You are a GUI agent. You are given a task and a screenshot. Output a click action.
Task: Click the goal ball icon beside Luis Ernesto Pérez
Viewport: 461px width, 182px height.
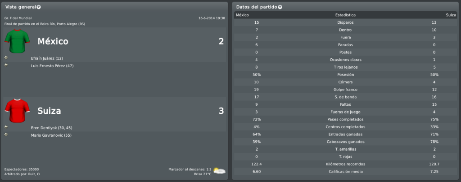[x=6, y=65]
